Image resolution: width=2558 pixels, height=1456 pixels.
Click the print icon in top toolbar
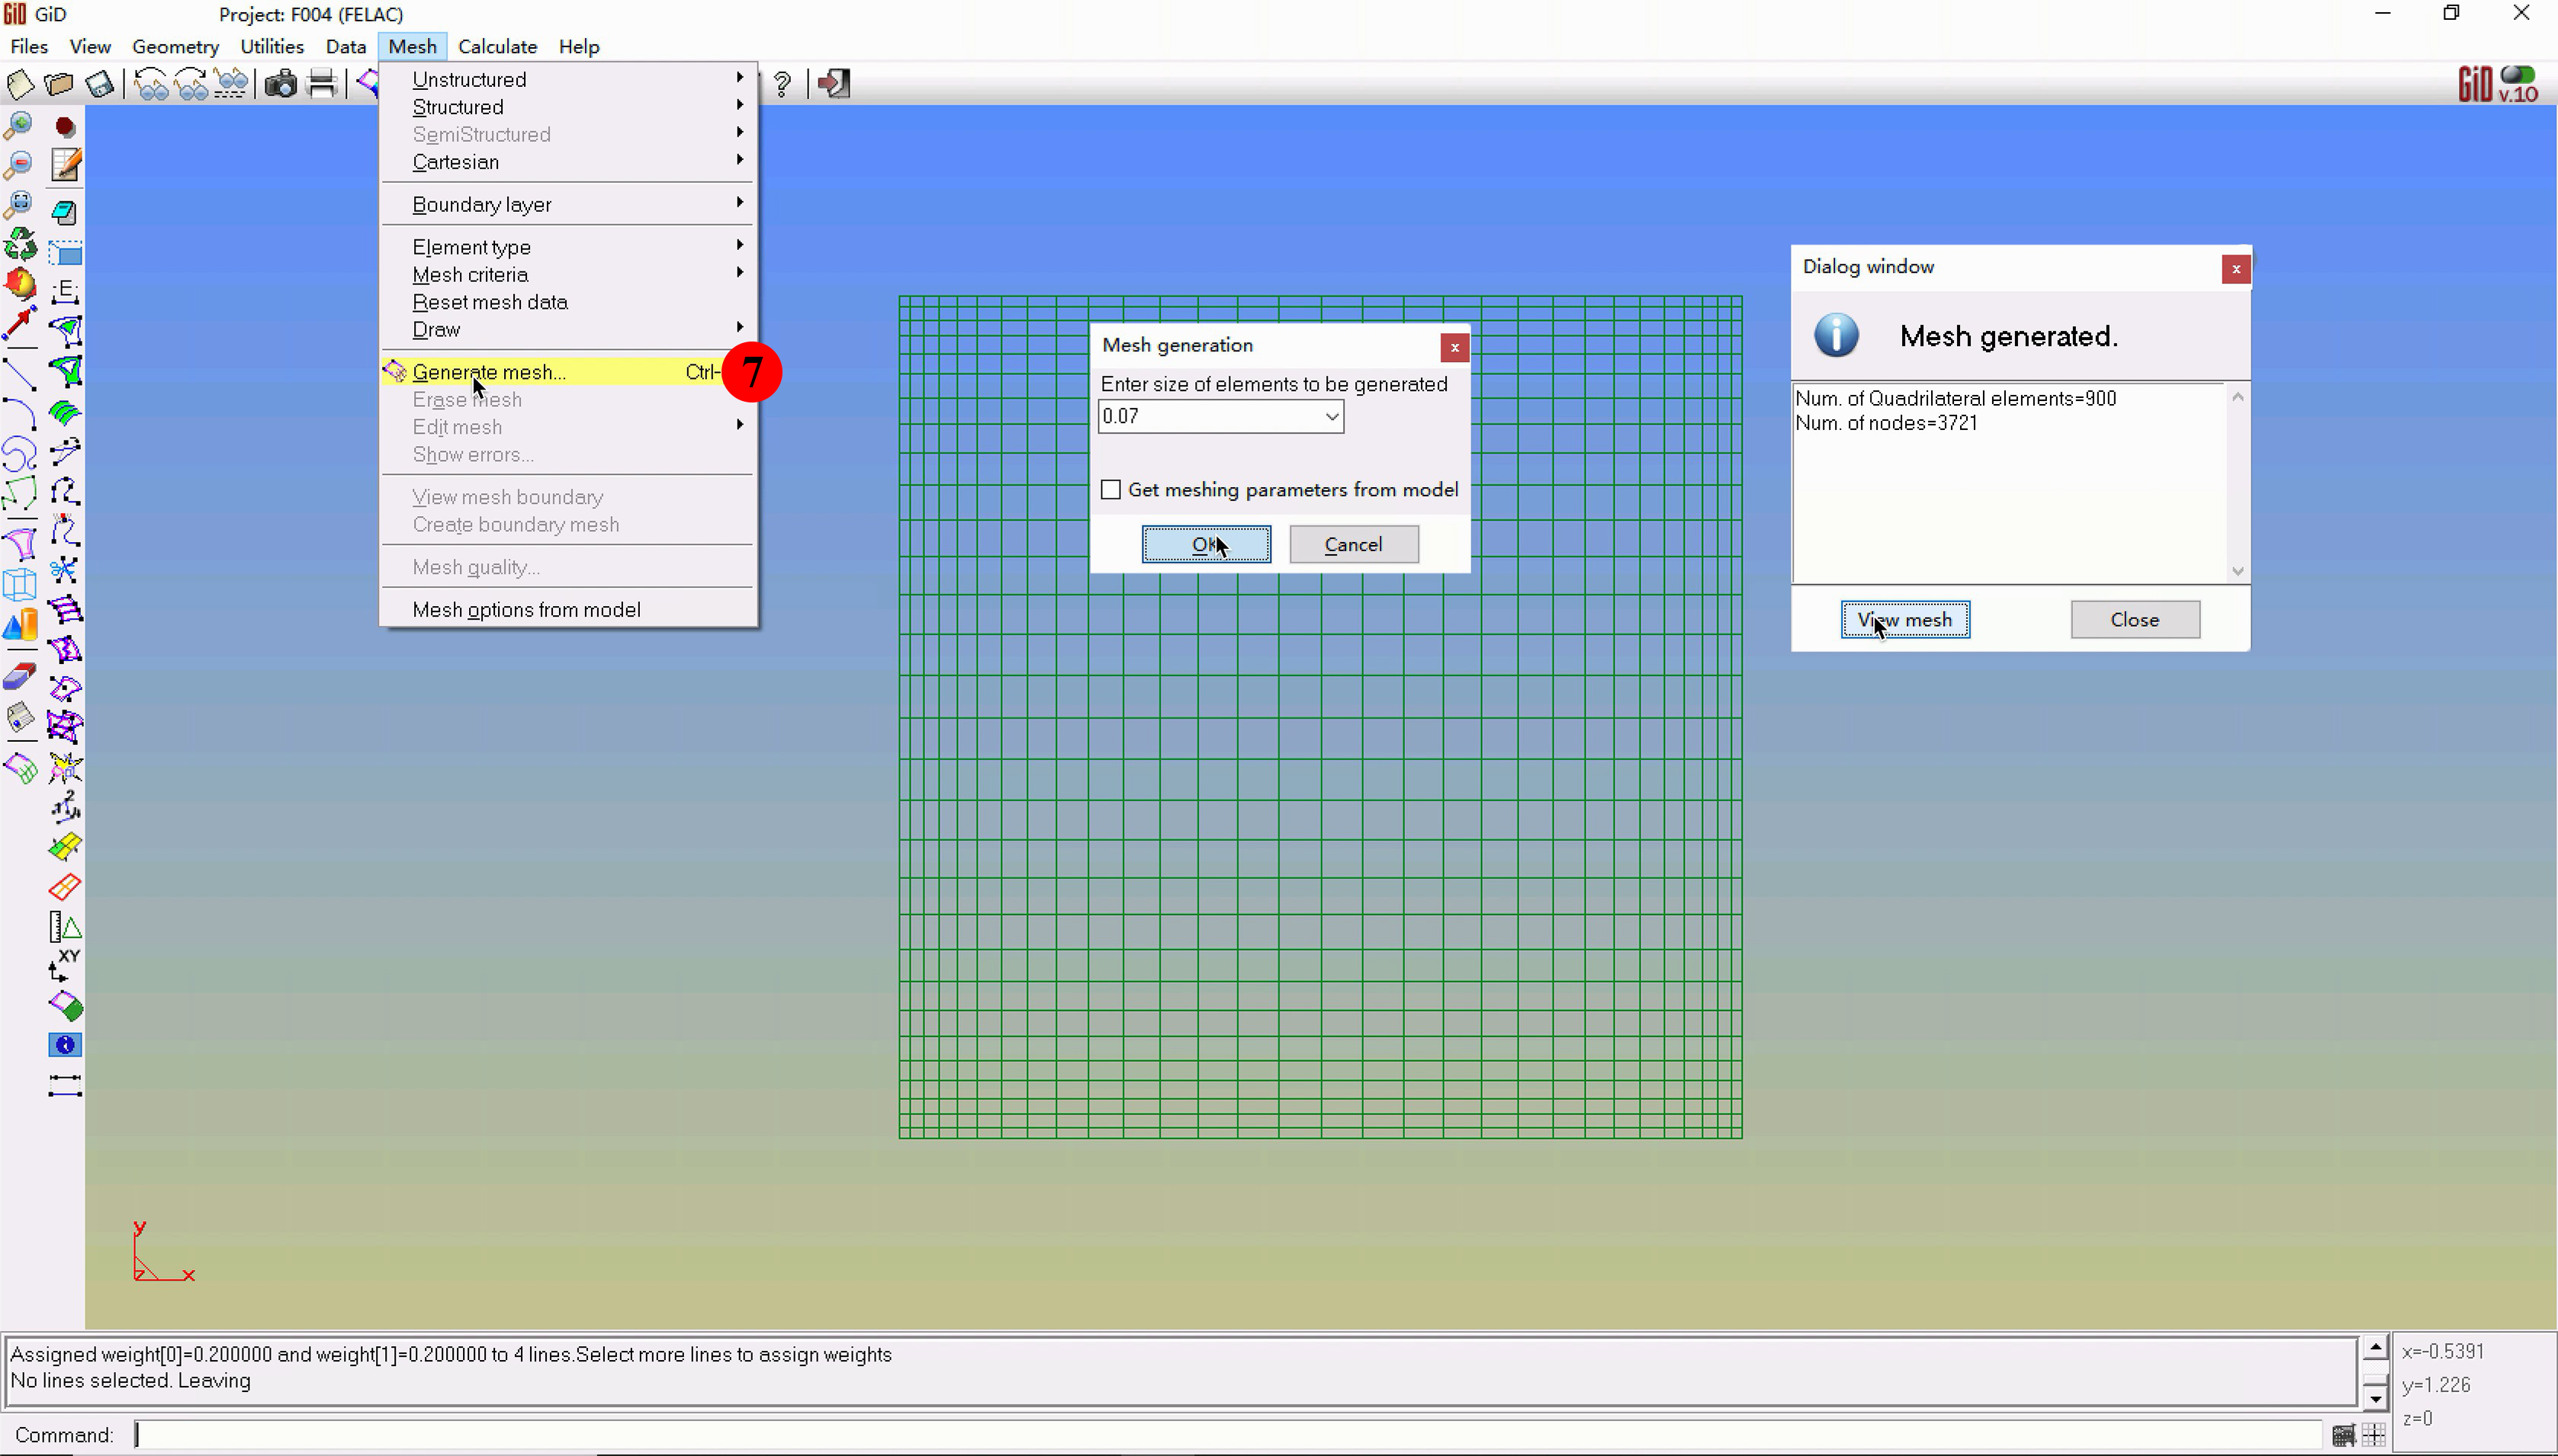point(322,84)
